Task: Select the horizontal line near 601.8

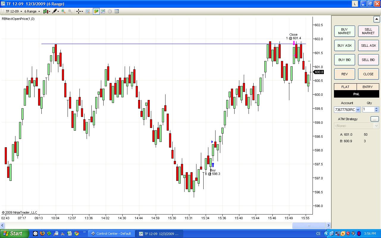Action: (x=174, y=44)
